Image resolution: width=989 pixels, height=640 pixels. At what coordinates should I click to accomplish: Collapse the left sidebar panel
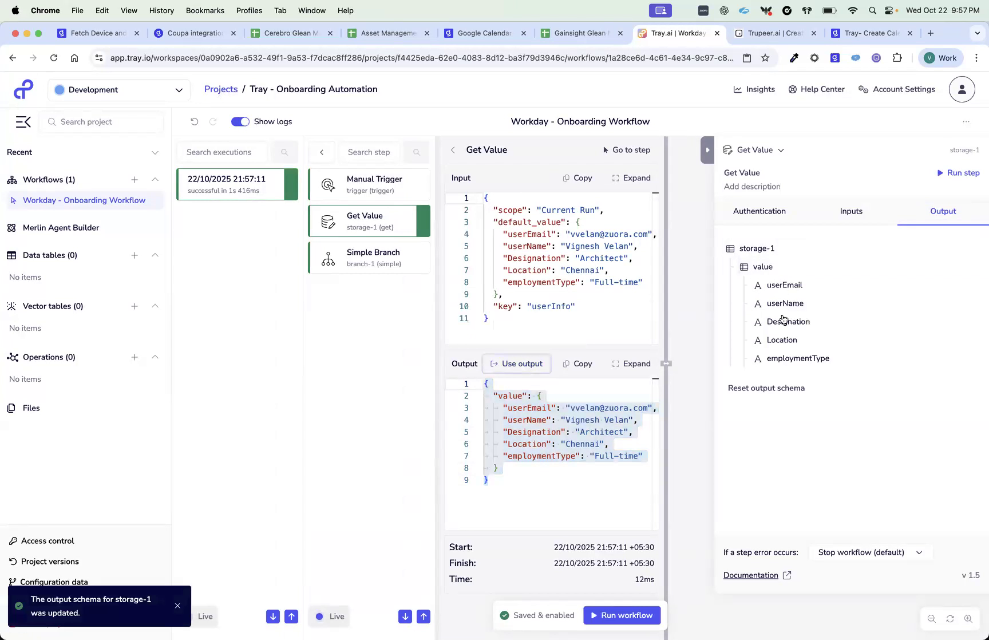coord(23,121)
